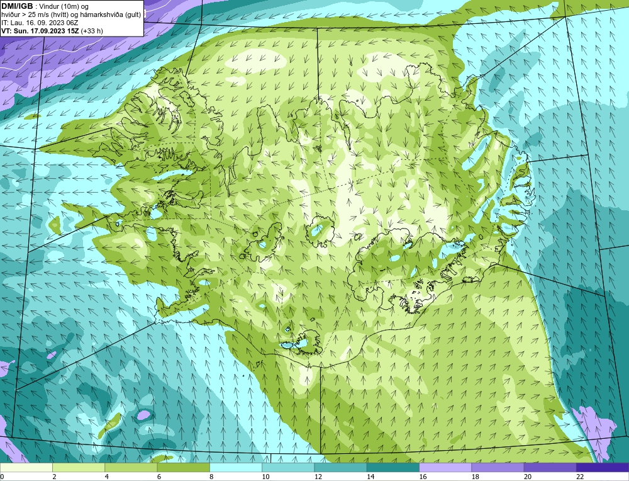
Task: Click the '8' label on the wind scale
Action: tap(211, 477)
